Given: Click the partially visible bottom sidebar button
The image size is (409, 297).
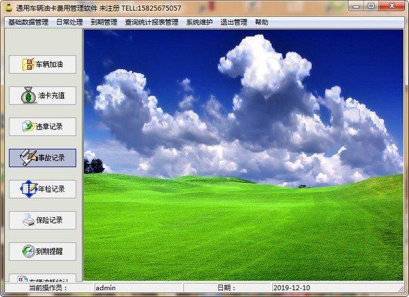Looking at the screenshot, I should [x=42, y=277].
